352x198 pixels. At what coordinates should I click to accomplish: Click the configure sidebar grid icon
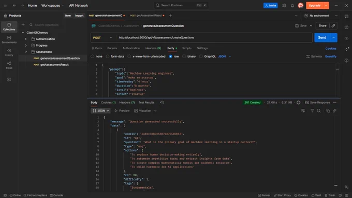9,79
